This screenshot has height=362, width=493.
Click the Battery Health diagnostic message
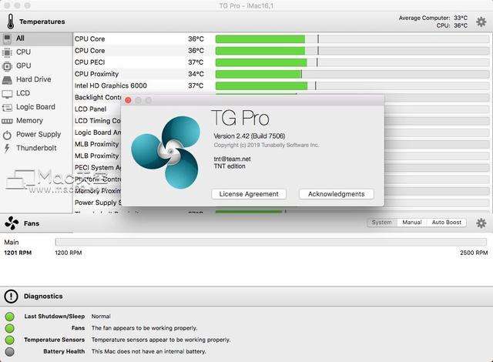[x=149, y=351]
